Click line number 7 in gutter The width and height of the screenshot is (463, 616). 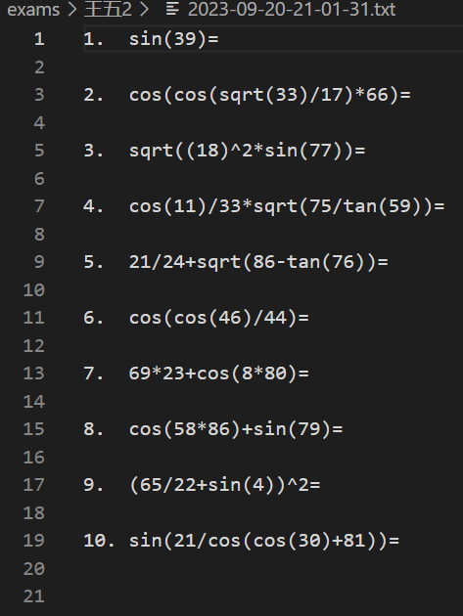39,206
